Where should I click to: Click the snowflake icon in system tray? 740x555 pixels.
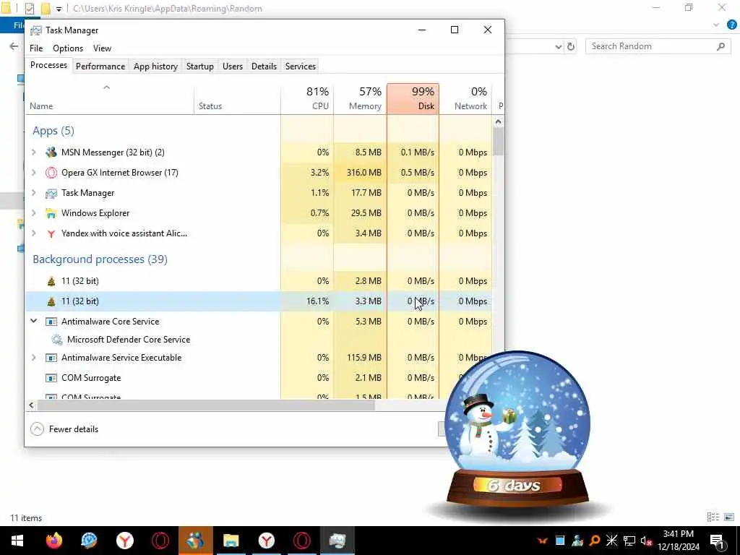[611, 541]
